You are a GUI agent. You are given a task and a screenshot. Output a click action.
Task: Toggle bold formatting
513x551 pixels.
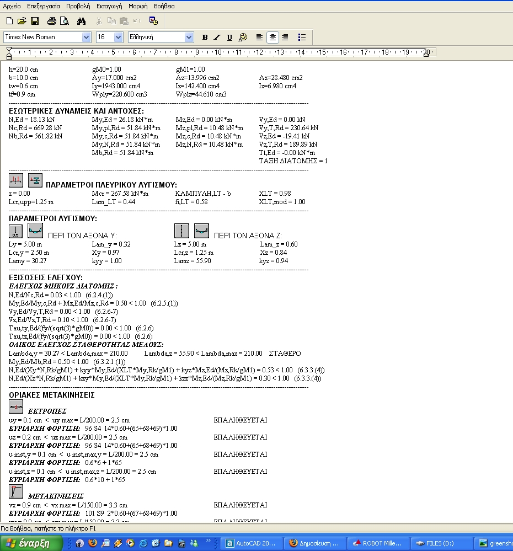[205, 38]
